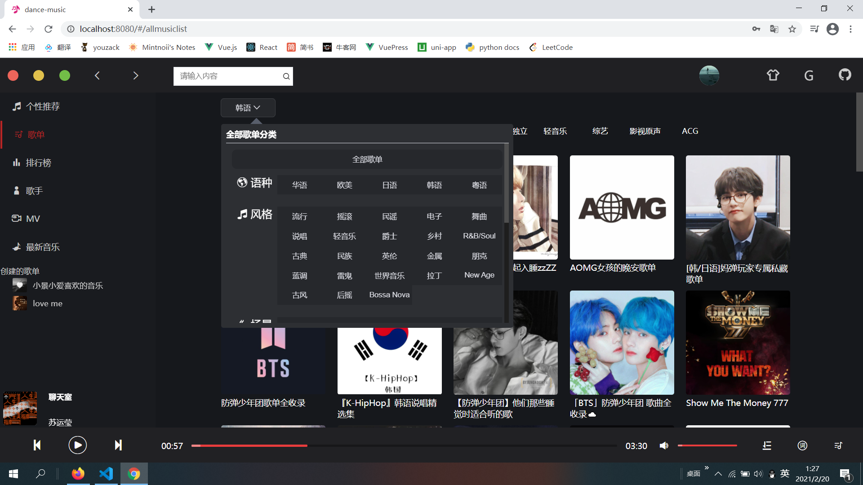This screenshot has width=863, height=485.
Task: Open the 小景小爱喜欢的音乐 playlist
Action: 67,286
